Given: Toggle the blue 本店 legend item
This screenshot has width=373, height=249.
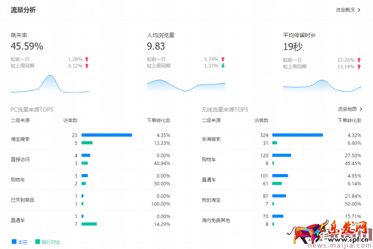Looking at the screenshot, I should pos(19,242).
